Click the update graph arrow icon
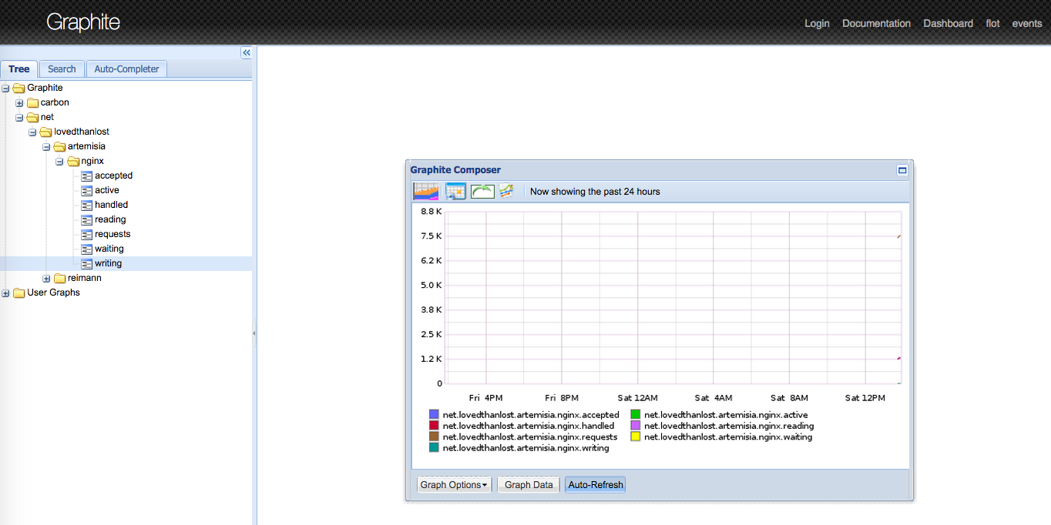 click(x=482, y=191)
